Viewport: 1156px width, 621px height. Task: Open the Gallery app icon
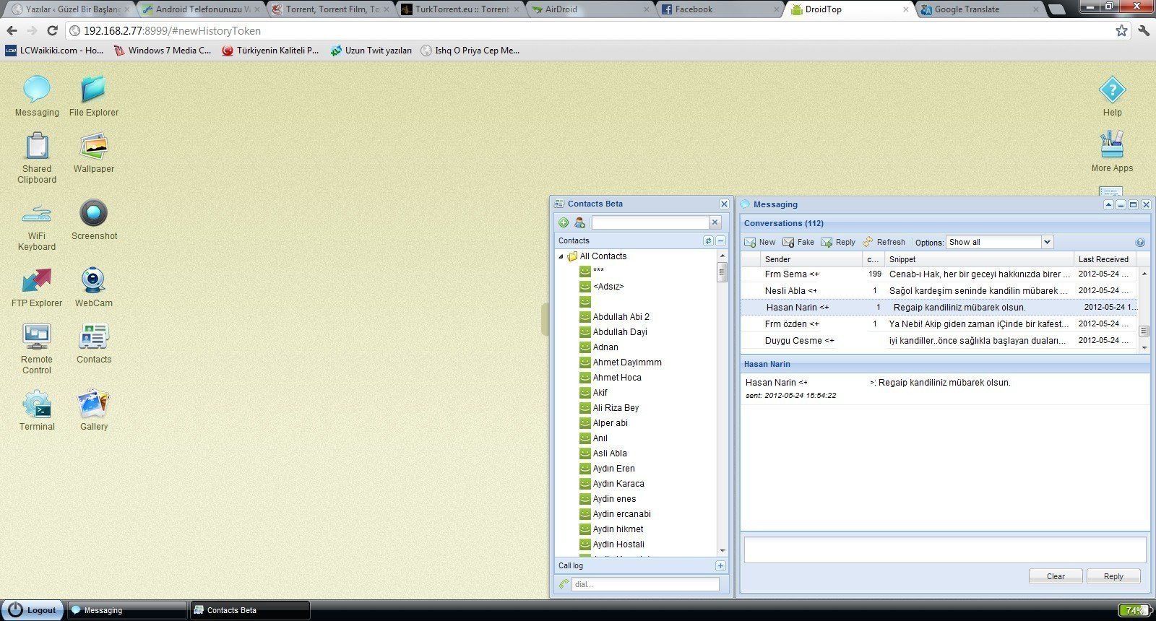[94, 404]
